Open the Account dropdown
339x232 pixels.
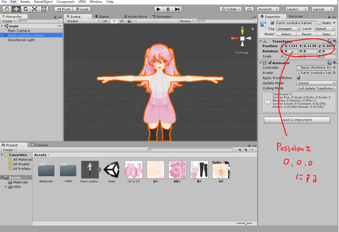click(x=268, y=9)
